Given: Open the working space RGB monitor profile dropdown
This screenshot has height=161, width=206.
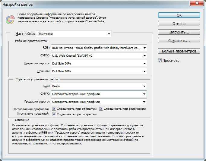Looking at the screenshot, I should pos(99,48).
